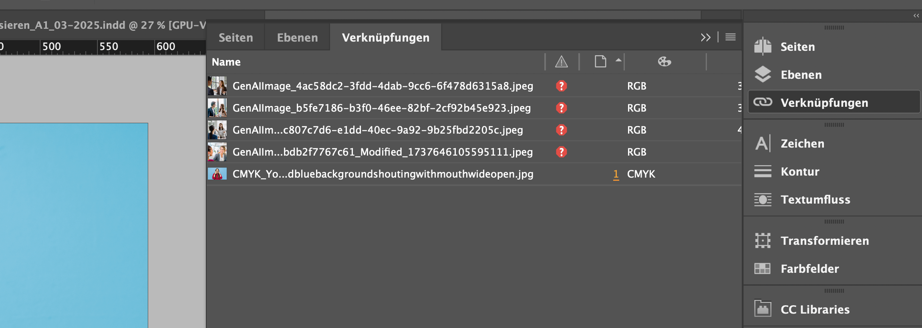This screenshot has width=922, height=328.
Task: Click page number 1 next to CMYK image
Action: (616, 175)
